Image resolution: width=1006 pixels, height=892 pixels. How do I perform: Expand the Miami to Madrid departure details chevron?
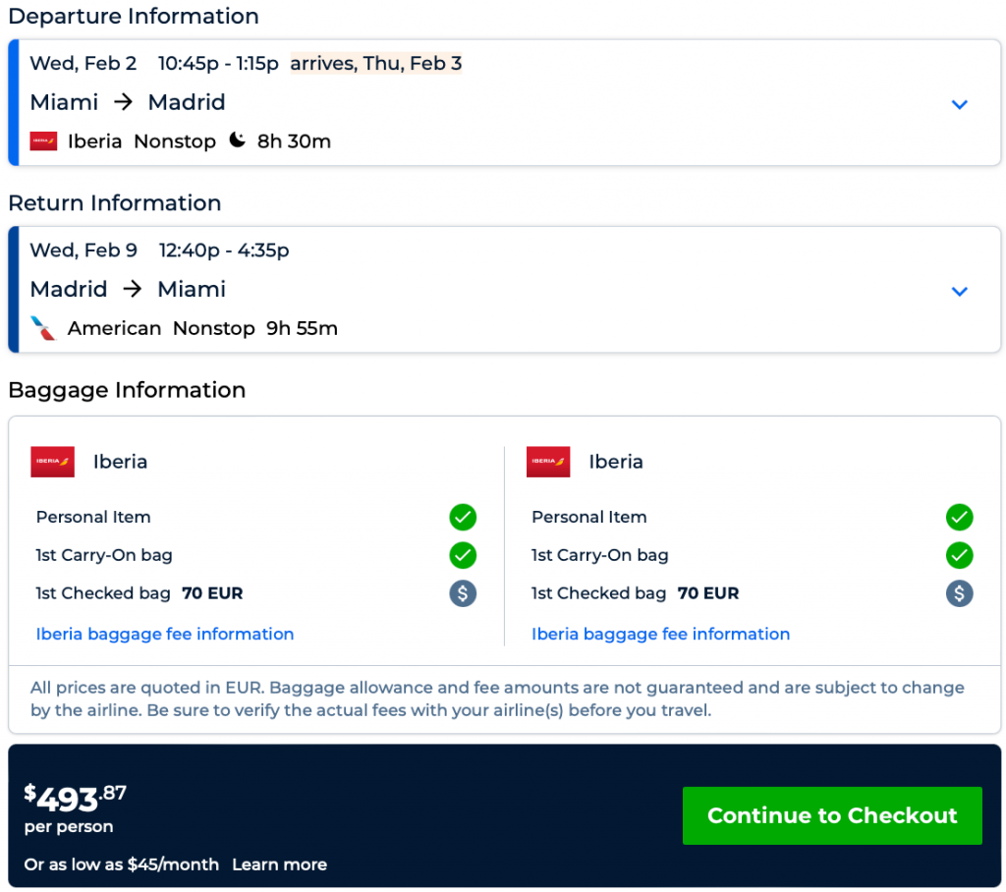coord(960,104)
